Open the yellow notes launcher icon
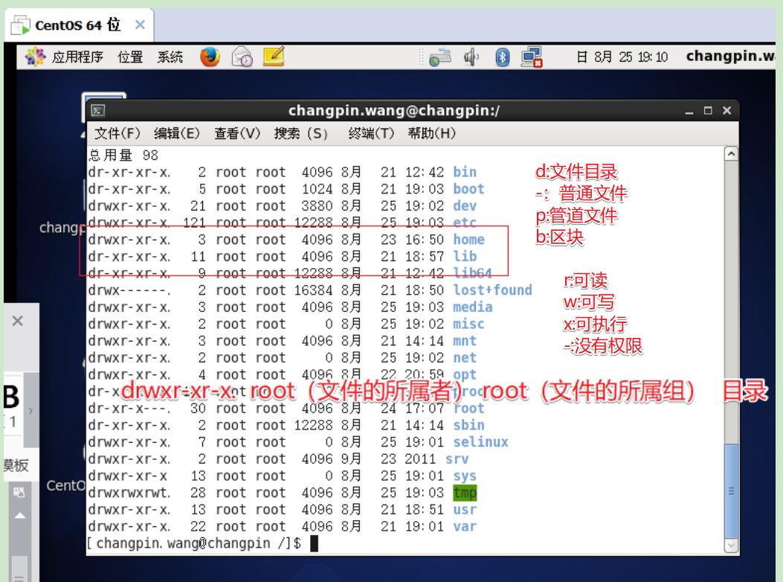783x582 pixels. [274, 56]
